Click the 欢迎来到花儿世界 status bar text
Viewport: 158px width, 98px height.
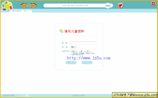point(79,95)
